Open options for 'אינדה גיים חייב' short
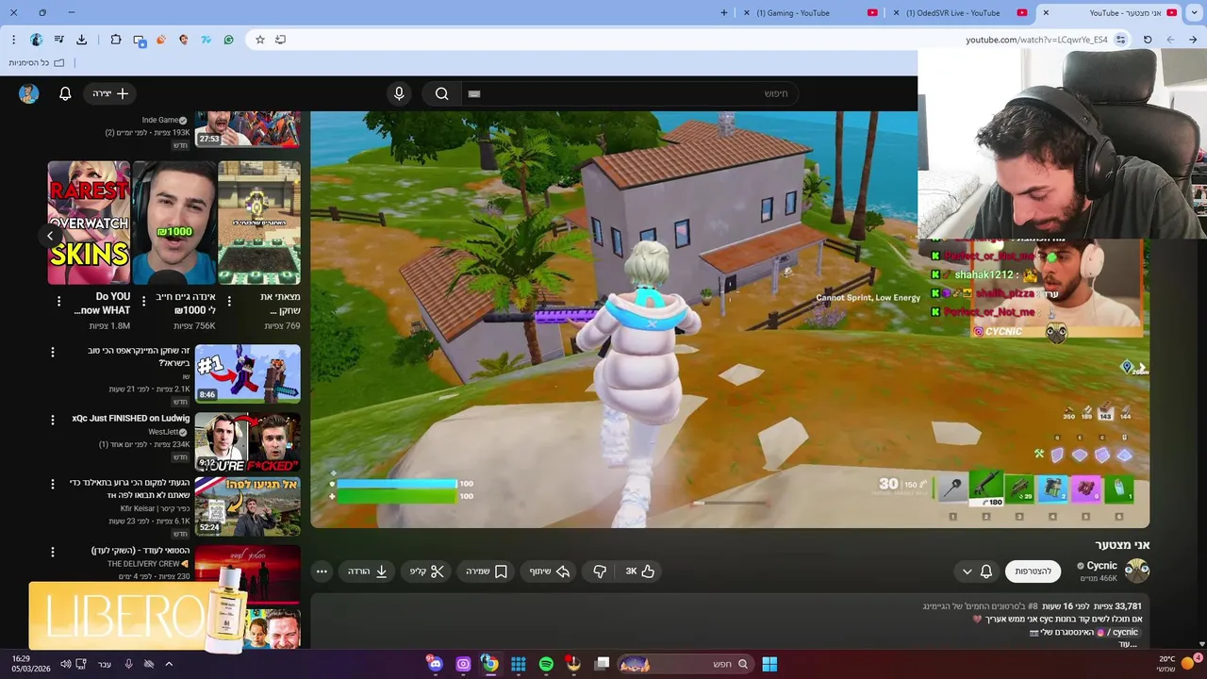Image resolution: width=1207 pixels, height=679 pixels. click(x=143, y=302)
